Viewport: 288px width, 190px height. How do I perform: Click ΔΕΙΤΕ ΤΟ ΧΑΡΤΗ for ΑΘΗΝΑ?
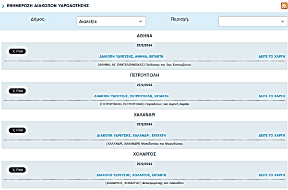tap(272, 57)
